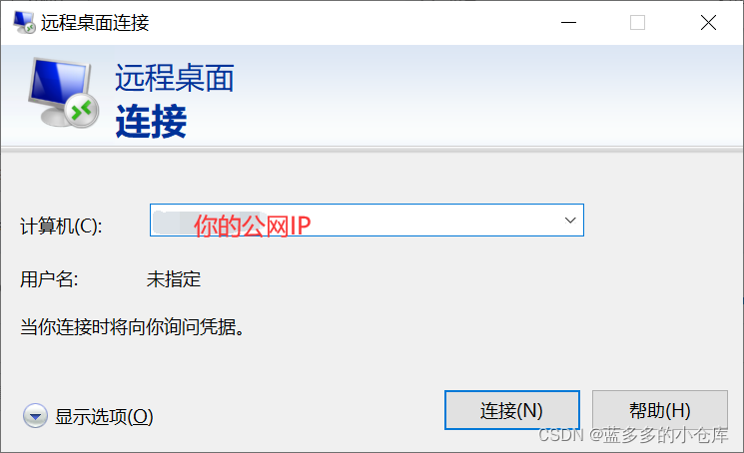Click the credentials notice text 当你连接时将向你询问凭据
This screenshot has height=453, width=744.
133,326
